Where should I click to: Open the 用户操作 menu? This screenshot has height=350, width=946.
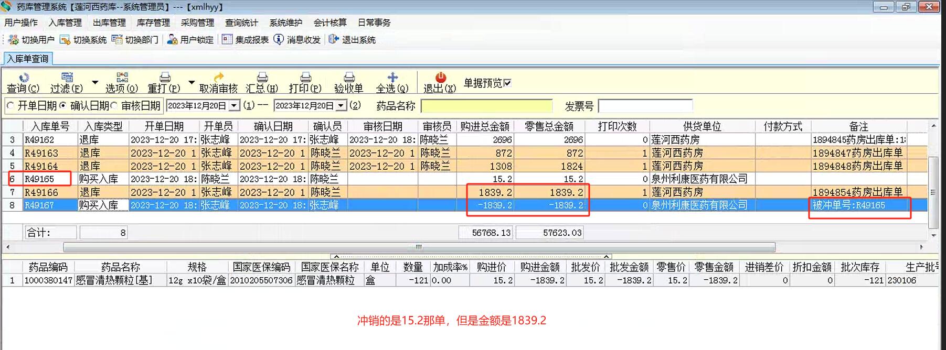pos(21,23)
